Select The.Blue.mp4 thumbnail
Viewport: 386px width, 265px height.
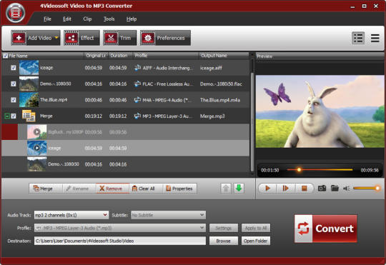point(29,100)
